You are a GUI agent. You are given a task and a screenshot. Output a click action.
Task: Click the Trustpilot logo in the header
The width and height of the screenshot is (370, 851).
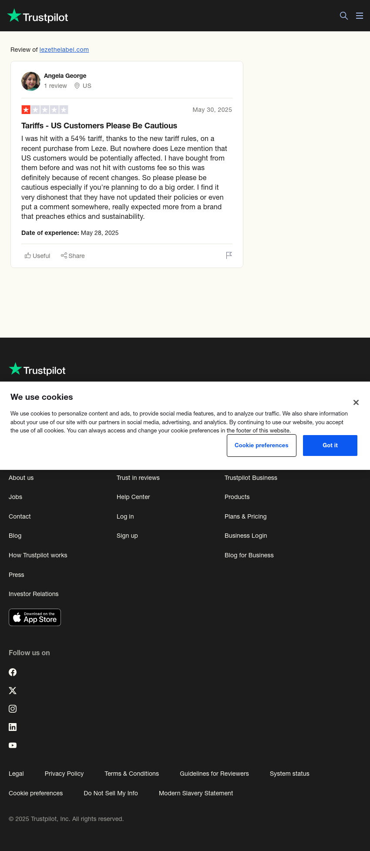38,16
